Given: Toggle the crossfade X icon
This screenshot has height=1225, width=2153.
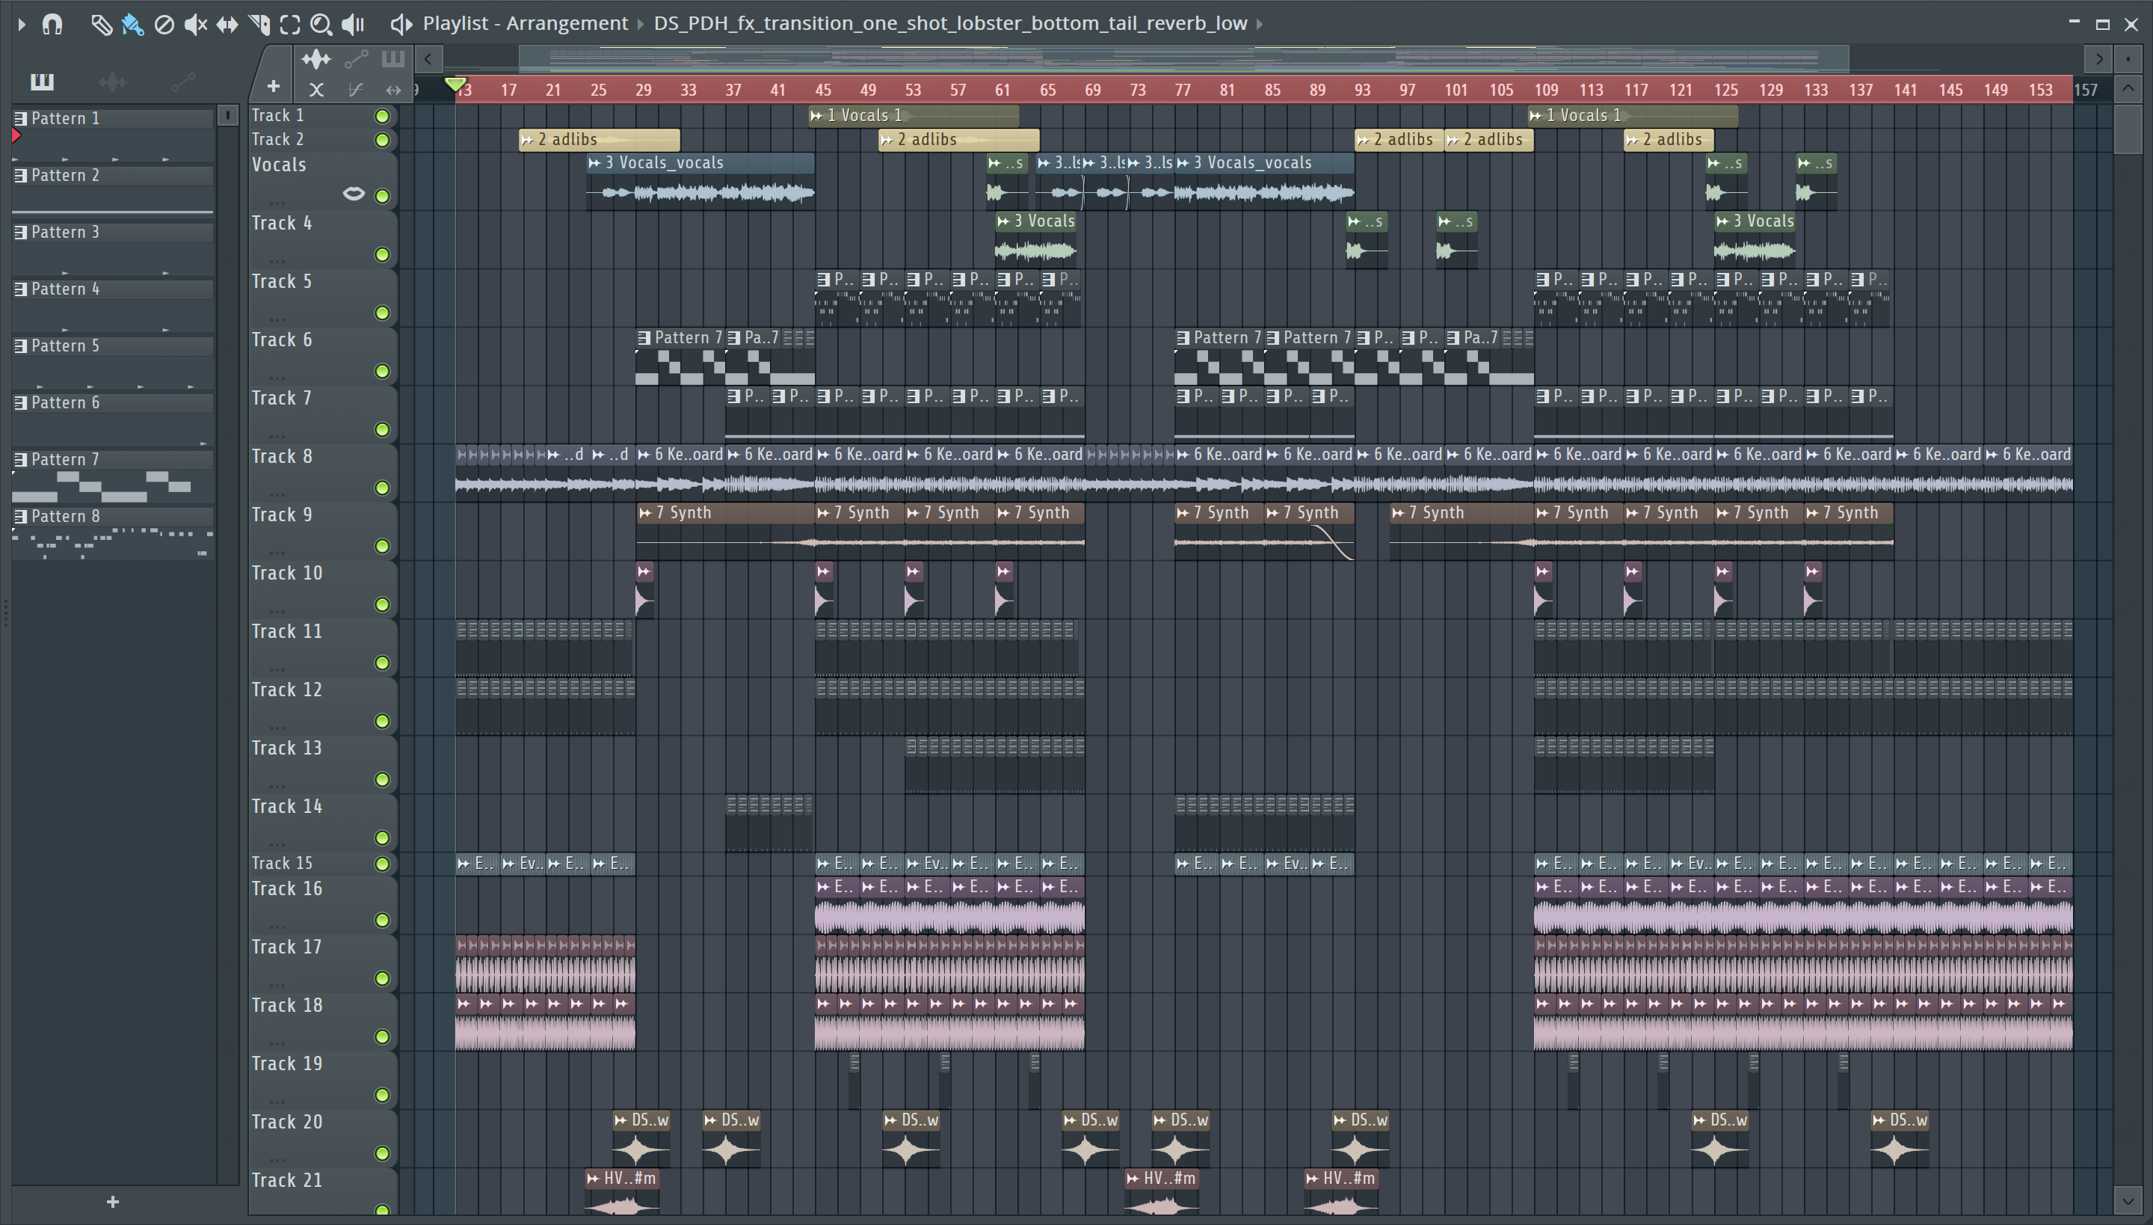Looking at the screenshot, I should (x=316, y=89).
